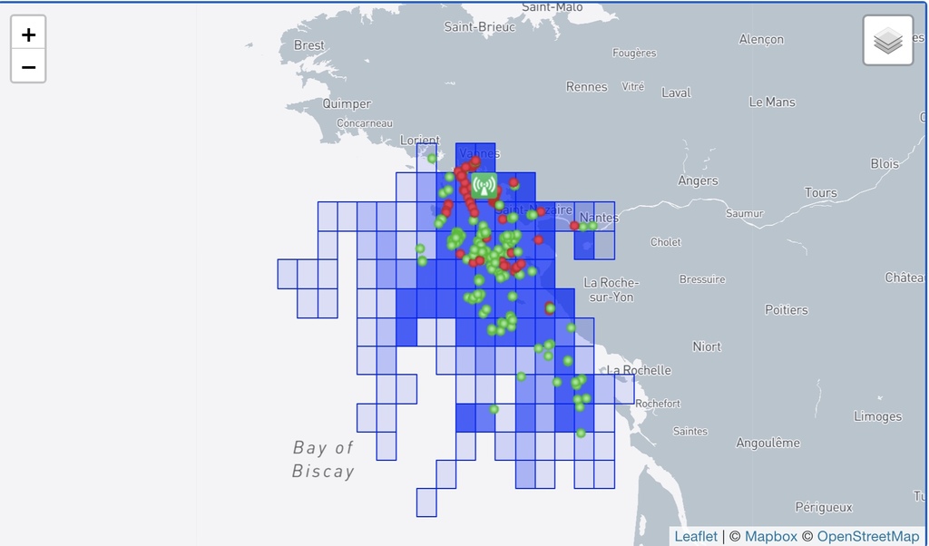Open the Leaflet attribution link
Viewport: 929px width, 546px height.
(696, 536)
